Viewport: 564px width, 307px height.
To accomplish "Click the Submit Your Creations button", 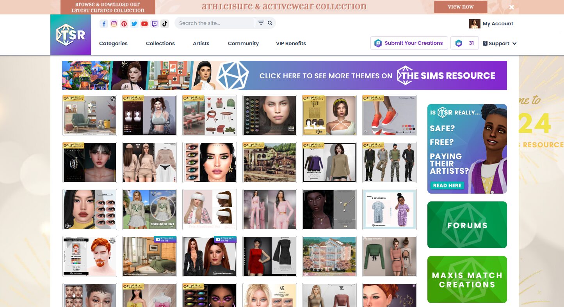I will click(409, 43).
